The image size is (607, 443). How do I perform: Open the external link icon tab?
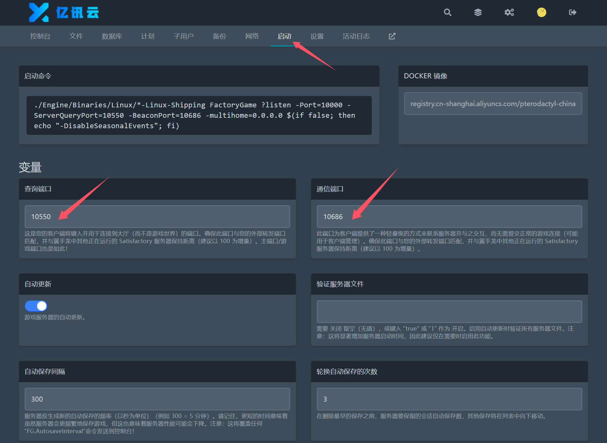click(x=392, y=36)
